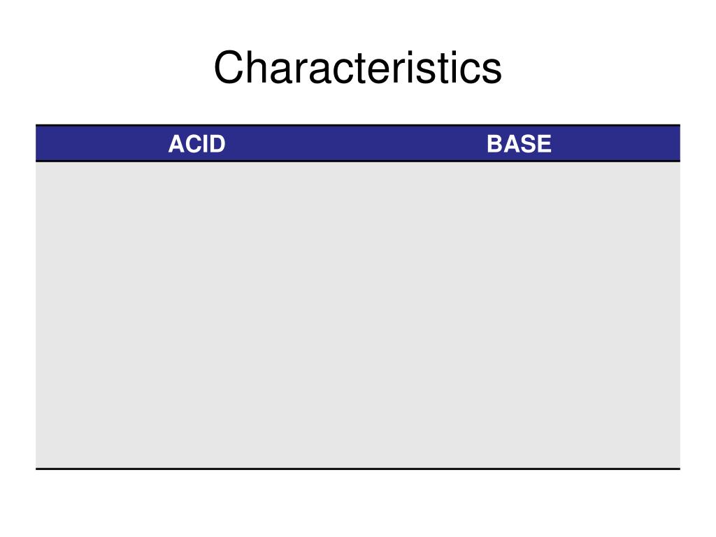Click the center of the gray table body
The height and width of the screenshot is (537, 716).
point(358,315)
